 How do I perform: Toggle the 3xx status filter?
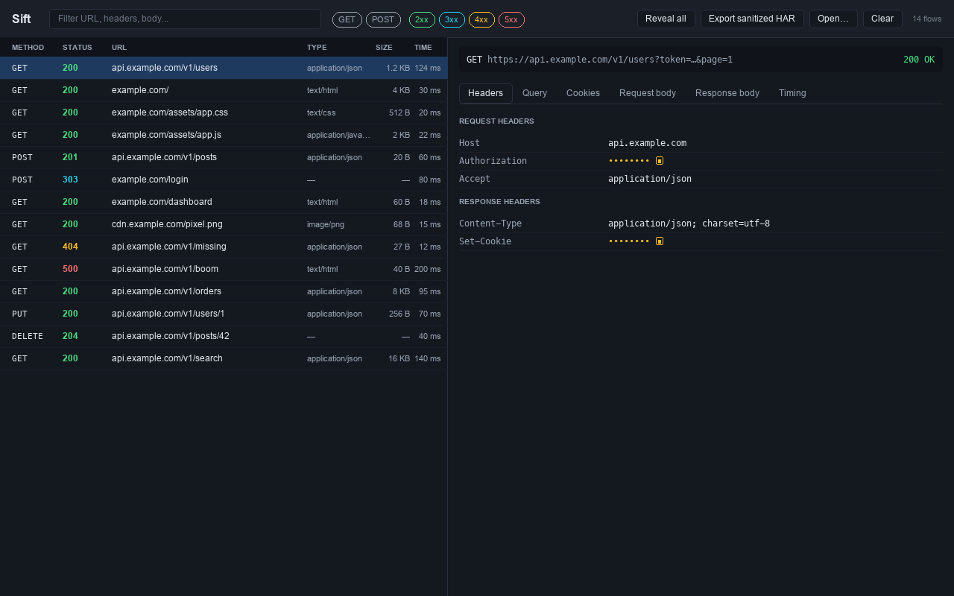tap(452, 19)
